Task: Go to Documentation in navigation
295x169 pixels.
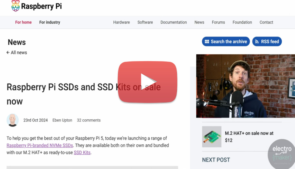Action: click(x=174, y=22)
